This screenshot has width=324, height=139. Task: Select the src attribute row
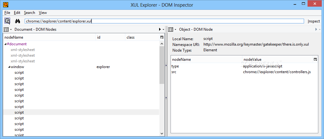(x=244, y=72)
